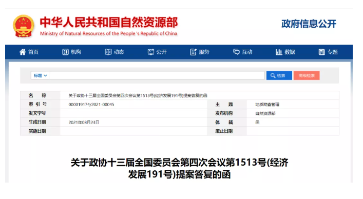Click the 数据 bar chart icon

click(279, 52)
